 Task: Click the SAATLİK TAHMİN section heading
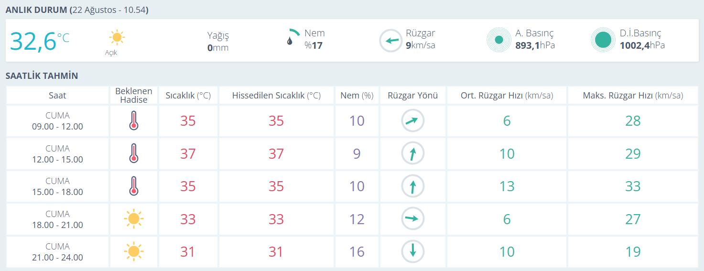tap(42, 76)
